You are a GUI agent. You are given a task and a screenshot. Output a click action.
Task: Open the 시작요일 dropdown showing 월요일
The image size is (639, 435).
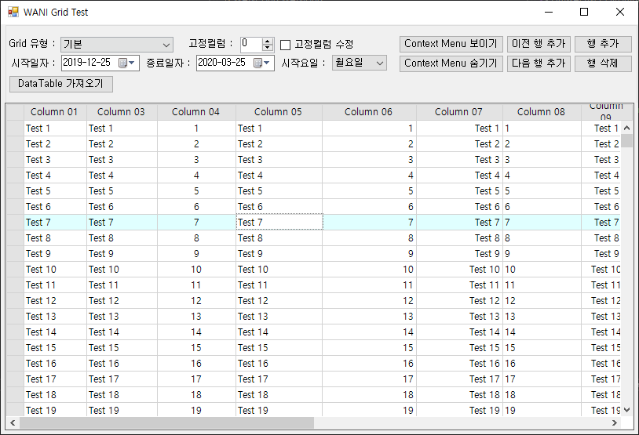click(x=360, y=63)
